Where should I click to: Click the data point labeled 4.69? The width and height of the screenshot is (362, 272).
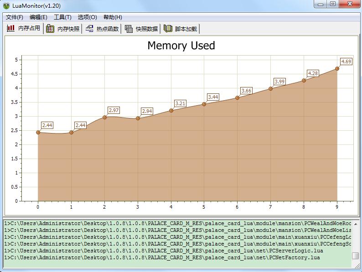pyautogui.click(x=337, y=68)
